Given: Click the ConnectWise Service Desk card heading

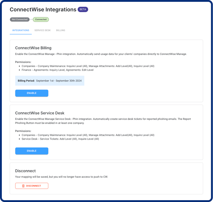Looking at the screenshot, I should (x=40, y=113).
